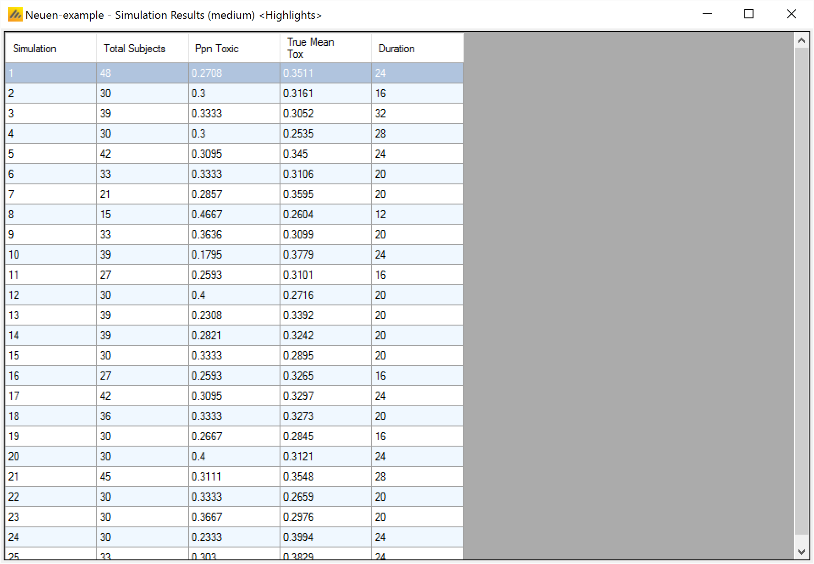The width and height of the screenshot is (814, 564).
Task: Click Total Subjects cell 45 in row 21
Action: pos(142,477)
